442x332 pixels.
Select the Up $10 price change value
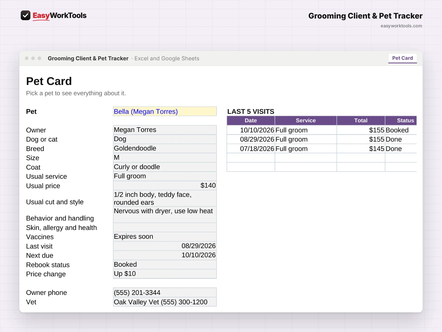point(165,274)
